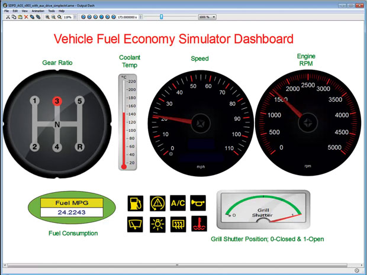Open the 1000 % speed dropdown
This screenshot has width=367, height=275.
pyautogui.click(x=207, y=17)
